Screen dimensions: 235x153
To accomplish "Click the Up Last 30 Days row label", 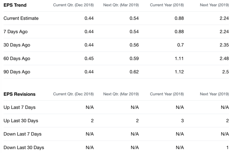I will [21, 121].
